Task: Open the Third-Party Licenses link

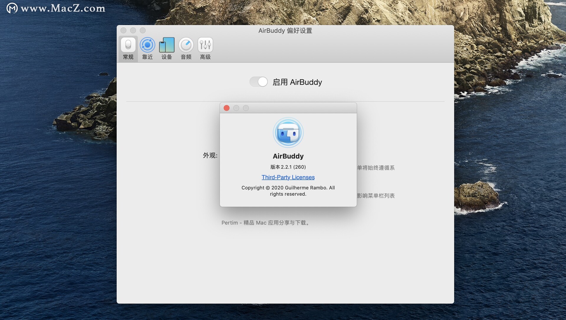Action: point(288,177)
